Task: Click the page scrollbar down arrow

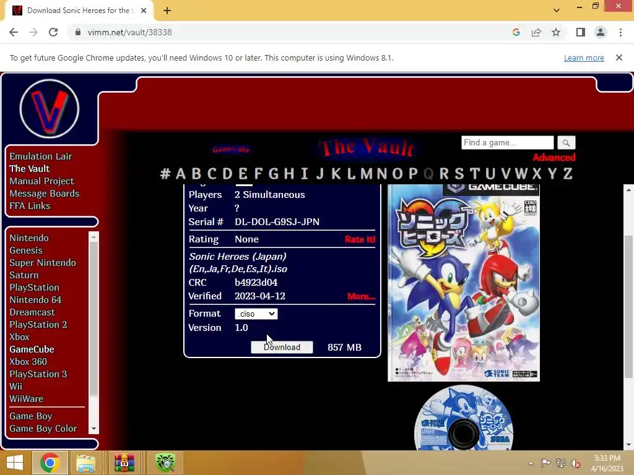Action: tap(628, 445)
